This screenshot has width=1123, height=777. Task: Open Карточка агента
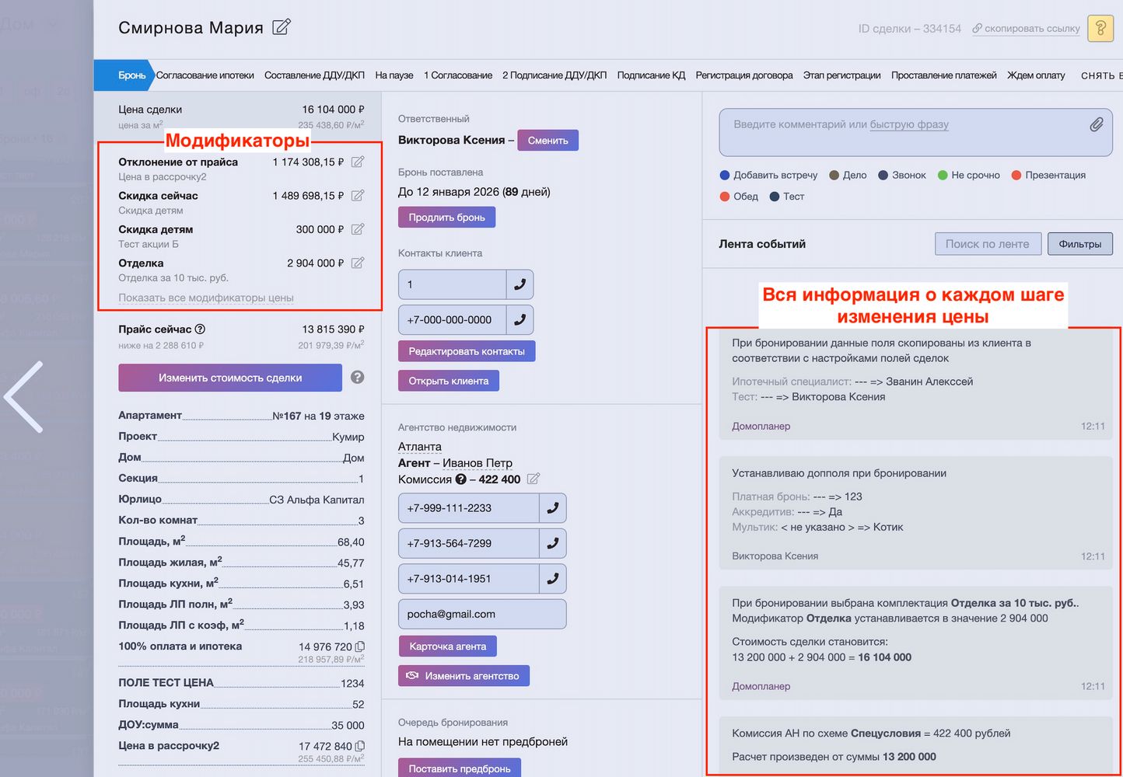click(448, 646)
